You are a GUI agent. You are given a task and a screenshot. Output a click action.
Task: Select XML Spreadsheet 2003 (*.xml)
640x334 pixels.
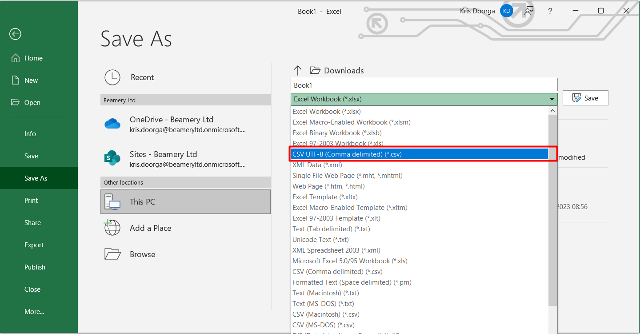click(x=420, y=250)
